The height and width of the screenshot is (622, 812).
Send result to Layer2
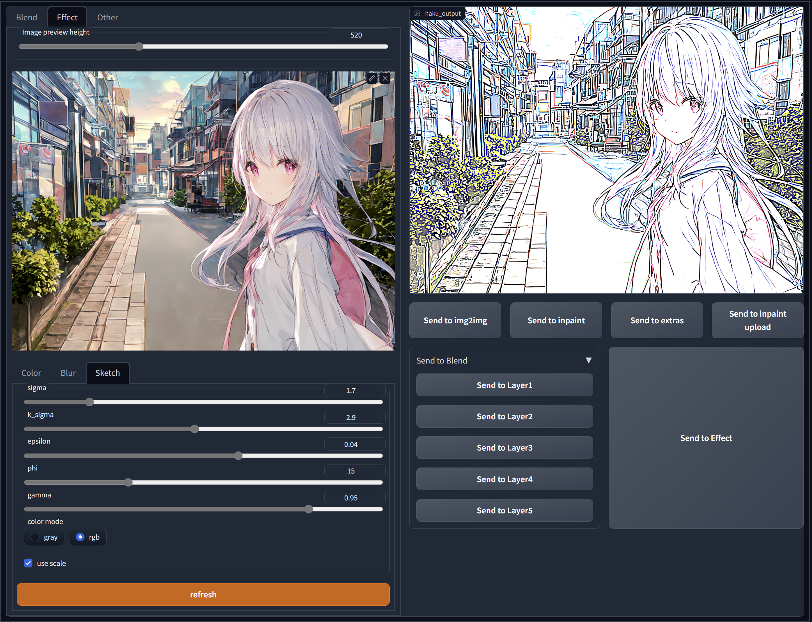coord(505,417)
